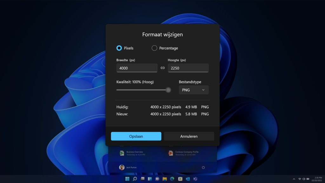Click the Hoogte (px) height field
This screenshot has width=325, height=183.
pos(188,68)
